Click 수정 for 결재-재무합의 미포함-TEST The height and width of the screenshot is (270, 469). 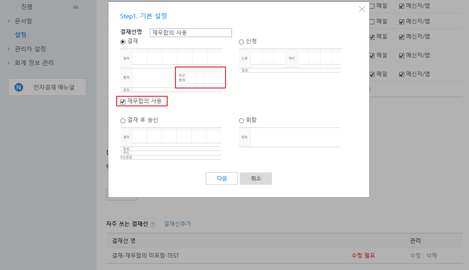[x=415, y=255]
